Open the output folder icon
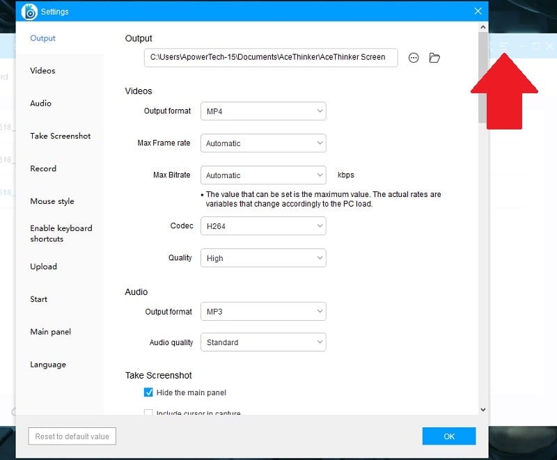557x460 pixels. click(x=434, y=58)
